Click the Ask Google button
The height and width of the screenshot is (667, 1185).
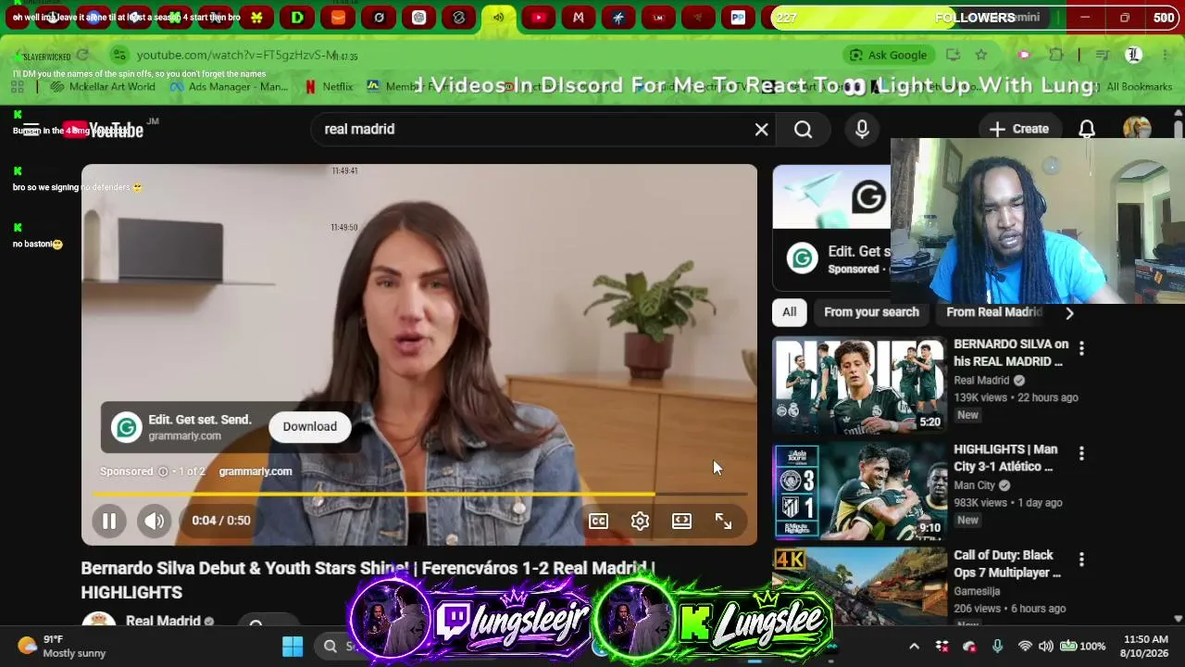888,56
